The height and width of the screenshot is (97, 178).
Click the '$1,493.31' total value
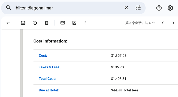[119, 79]
